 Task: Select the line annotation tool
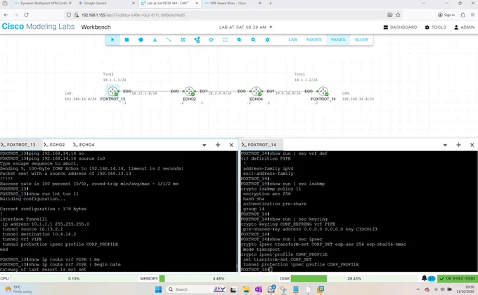[169, 40]
